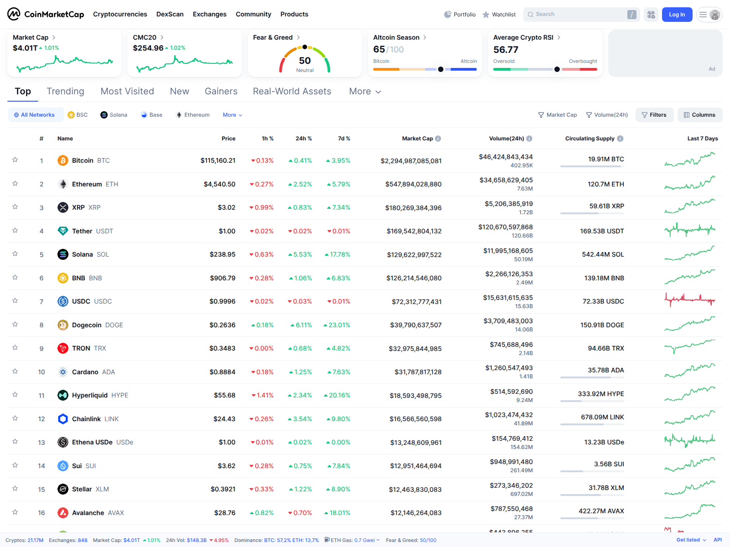Image resolution: width=730 pixels, height=547 pixels.
Task: Open the Average Crypto RSI chevron
Action: coord(559,37)
